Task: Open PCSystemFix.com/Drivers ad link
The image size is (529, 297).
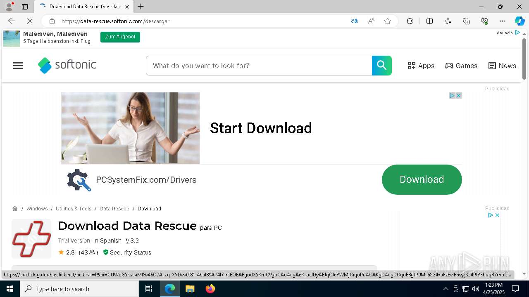Action: click(146, 180)
